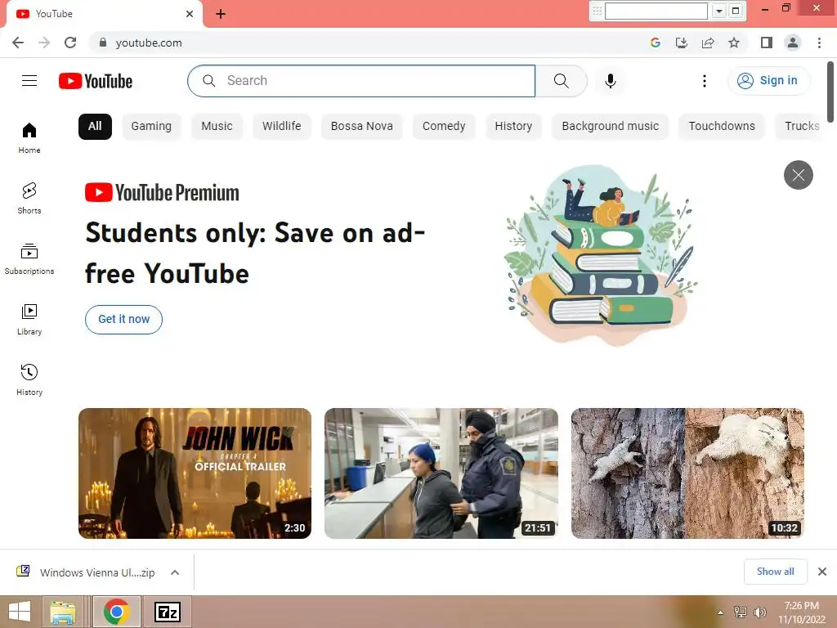Click the install app icon in address bar
This screenshot has width=837, height=628.
click(x=682, y=43)
